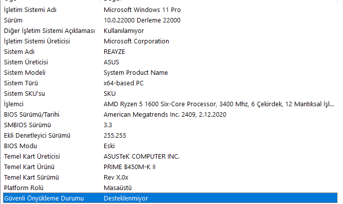Image resolution: width=343 pixels, height=204 pixels.
Task: Click the AMD Ryzen 5 1600 processor value
Action: (218, 104)
